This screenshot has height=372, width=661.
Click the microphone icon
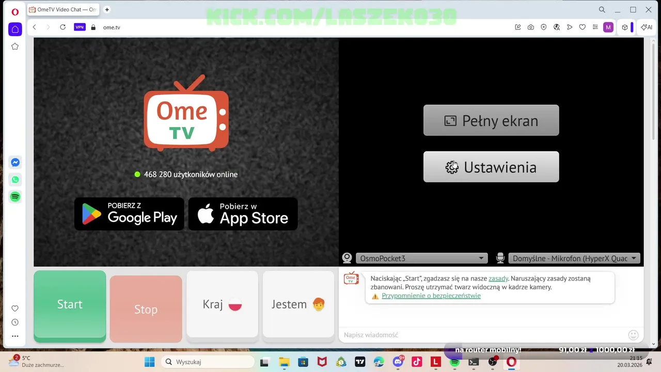[x=500, y=258]
